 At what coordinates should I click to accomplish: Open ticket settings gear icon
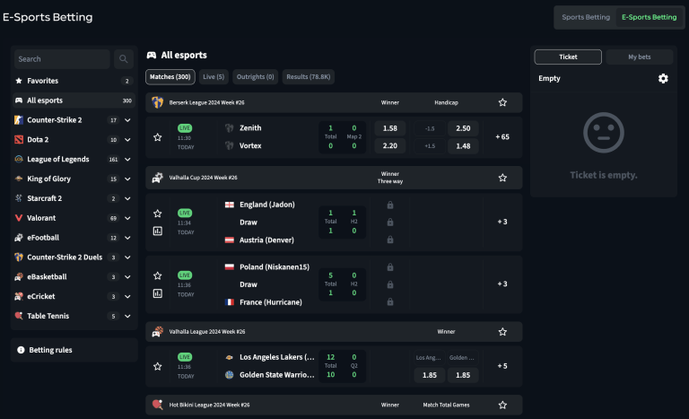coord(663,79)
